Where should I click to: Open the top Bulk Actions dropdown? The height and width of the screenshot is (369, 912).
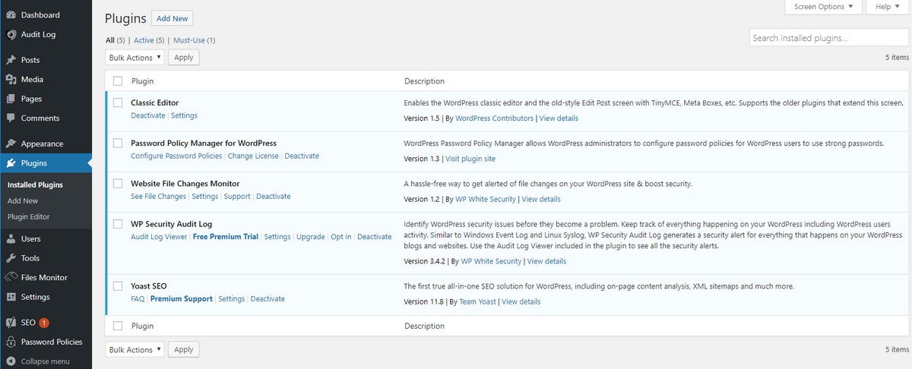coord(135,57)
